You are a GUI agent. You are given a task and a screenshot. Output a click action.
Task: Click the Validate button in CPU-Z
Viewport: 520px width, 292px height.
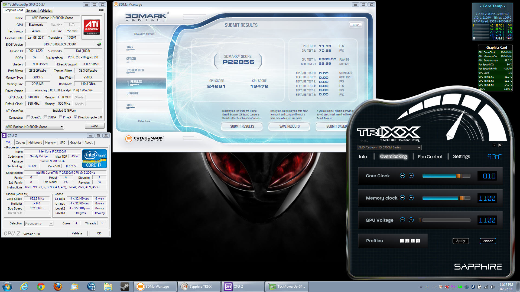[x=77, y=233]
